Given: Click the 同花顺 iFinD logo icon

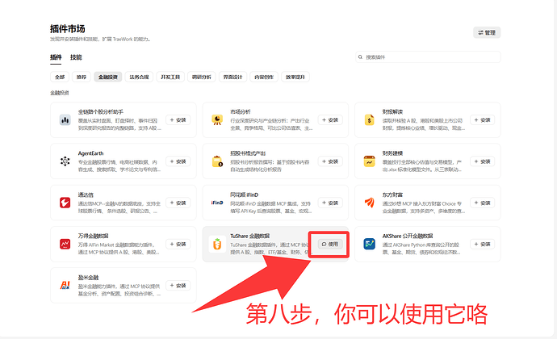Looking at the screenshot, I should pos(217,203).
